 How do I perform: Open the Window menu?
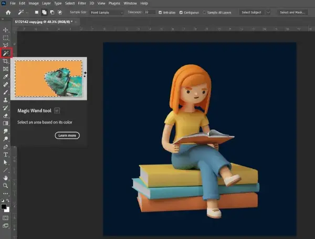click(130, 4)
